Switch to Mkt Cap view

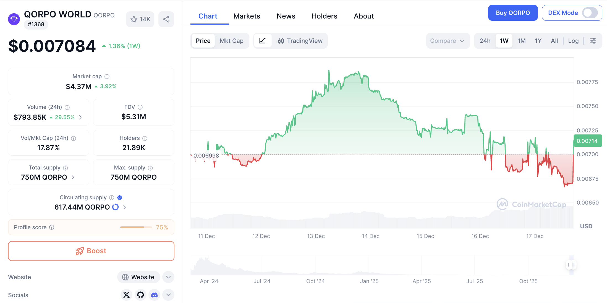click(231, 41)
